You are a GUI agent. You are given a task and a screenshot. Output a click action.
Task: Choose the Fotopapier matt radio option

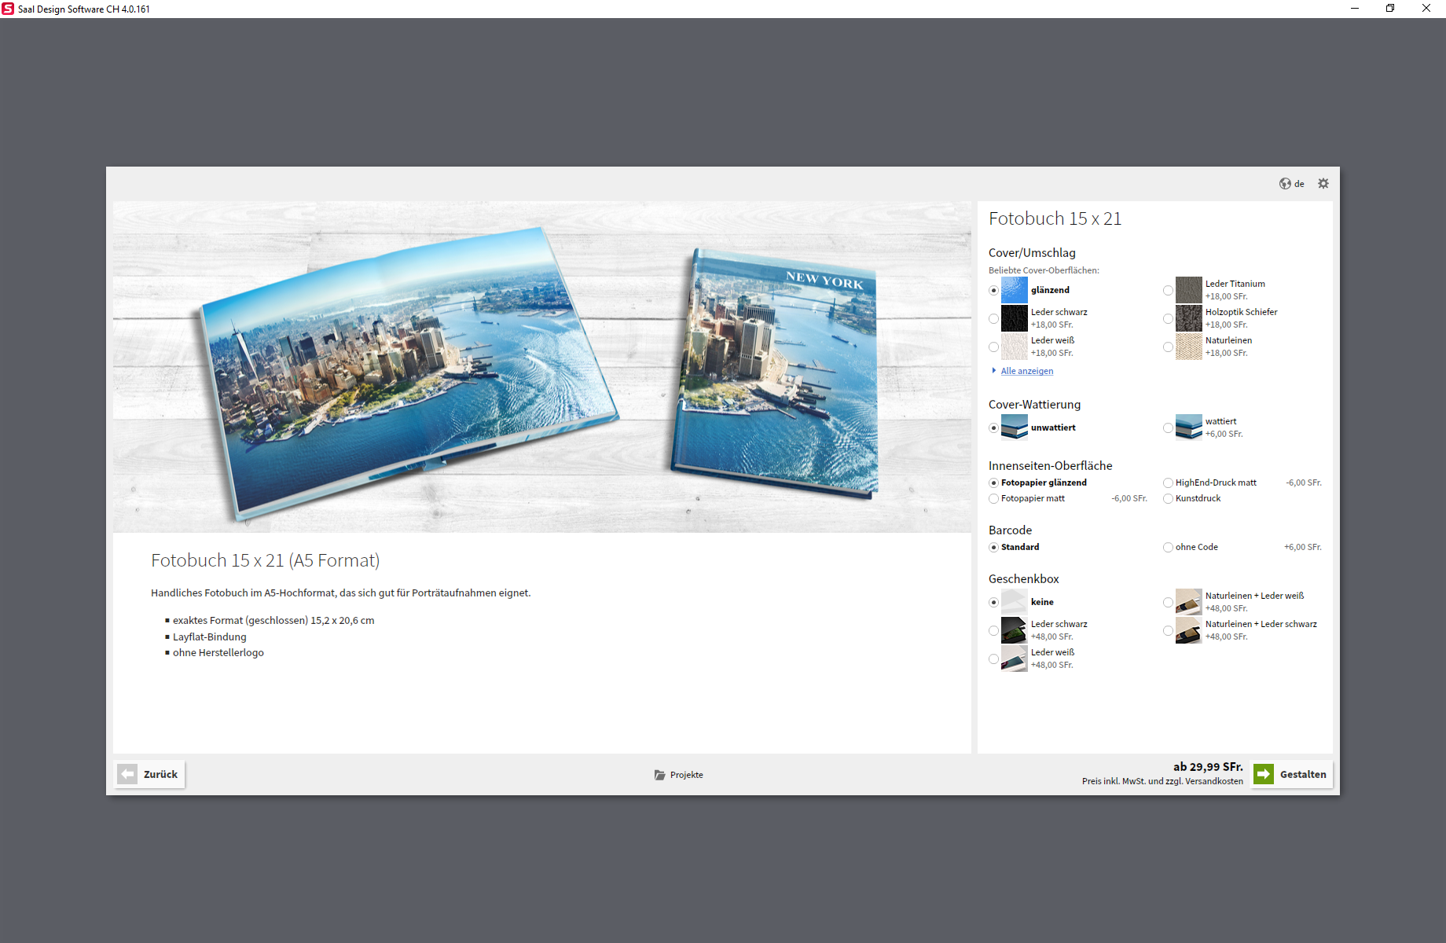click(x=993, y=498)
